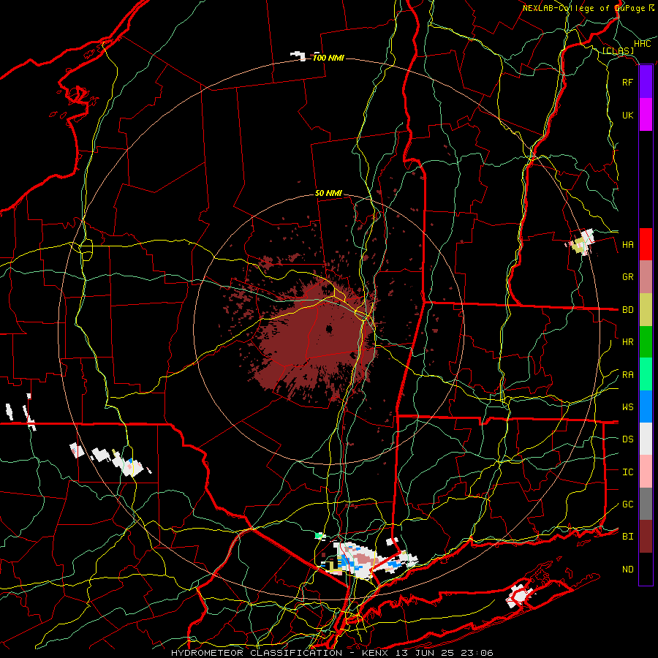The width and height of the screenshot is (658, 658).
Task: Click the IC legend label
Action: (x=627, y=472)
